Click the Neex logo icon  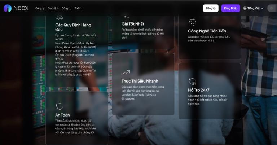(x=8, y=8)
